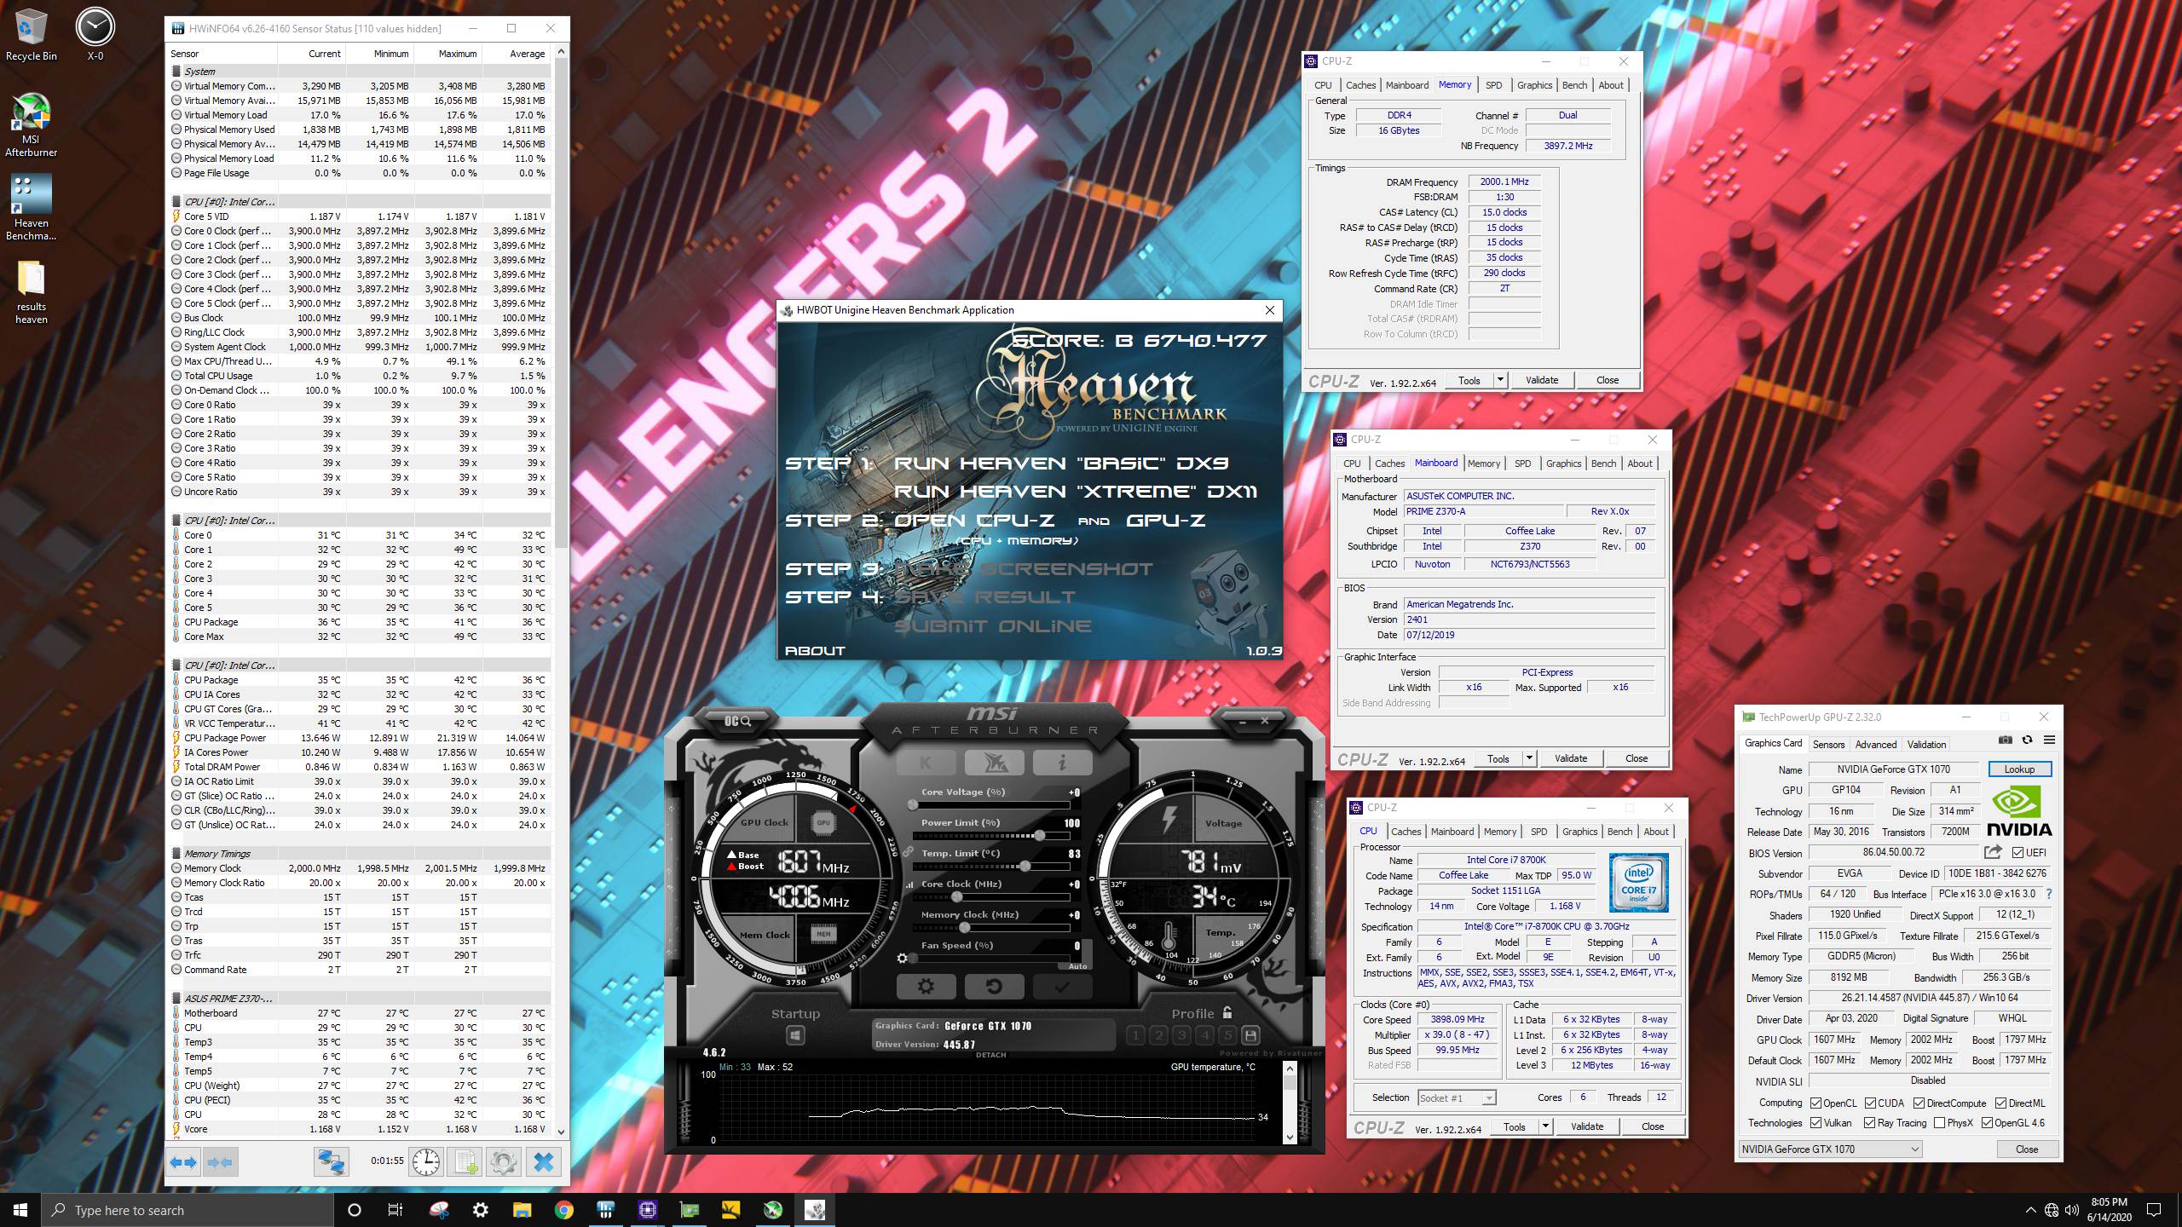Run Heaven Basic DX9 in HWBOT app
This screenshot has height=1227, width=2182.
[x=1061, y=464]
